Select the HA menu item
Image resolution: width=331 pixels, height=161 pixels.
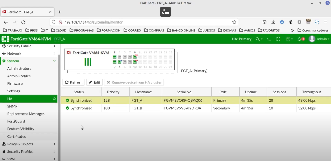tap(29, 99)
